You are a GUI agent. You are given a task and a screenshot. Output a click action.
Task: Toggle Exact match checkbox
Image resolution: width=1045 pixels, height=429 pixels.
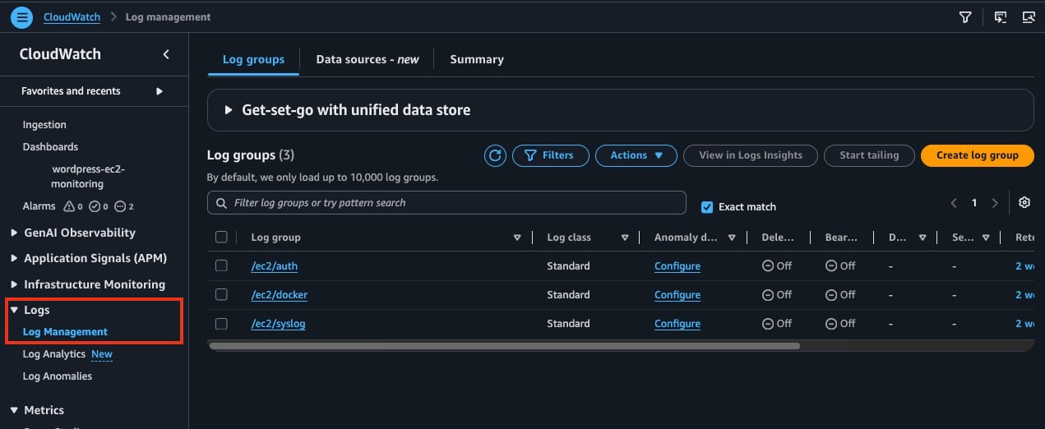[x=707, y=207]
